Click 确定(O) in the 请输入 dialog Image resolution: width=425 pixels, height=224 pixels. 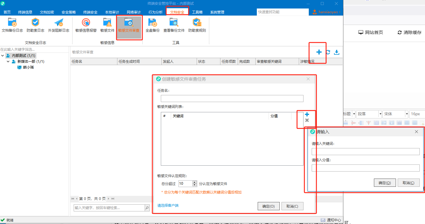click(385, 183)
